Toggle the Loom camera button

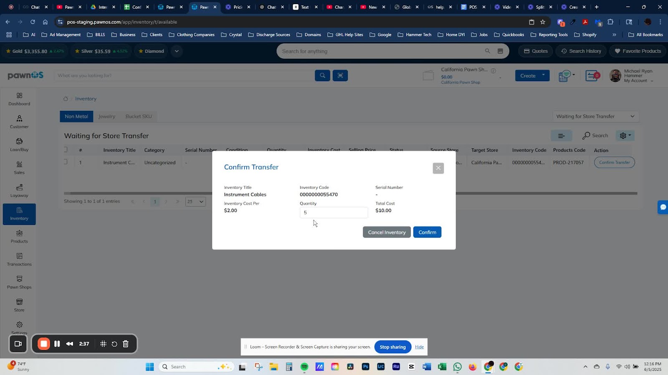click(x=18, y=344)
